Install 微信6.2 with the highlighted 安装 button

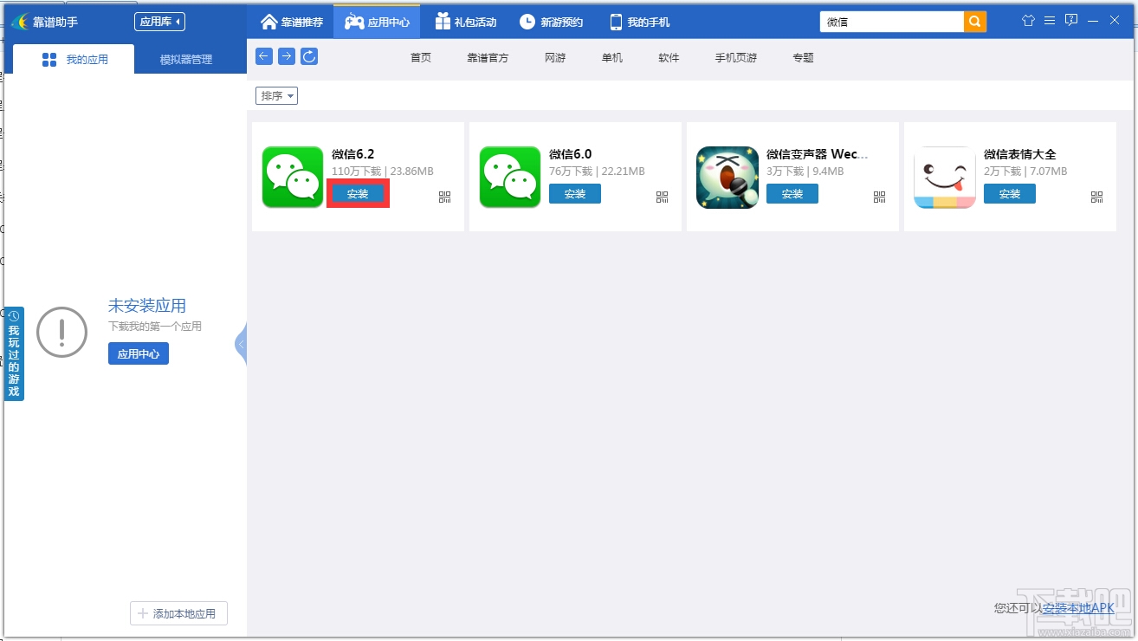pos(358,194)
